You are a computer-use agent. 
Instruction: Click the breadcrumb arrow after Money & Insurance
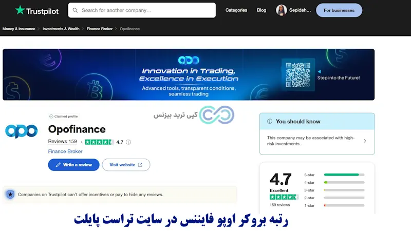tap(39, 29)
